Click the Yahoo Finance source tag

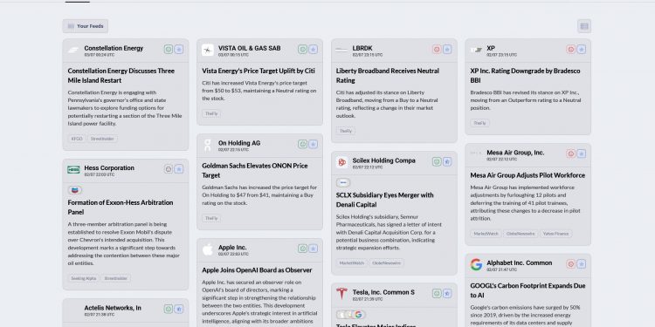pyautogui.click(x=556, y=234)
